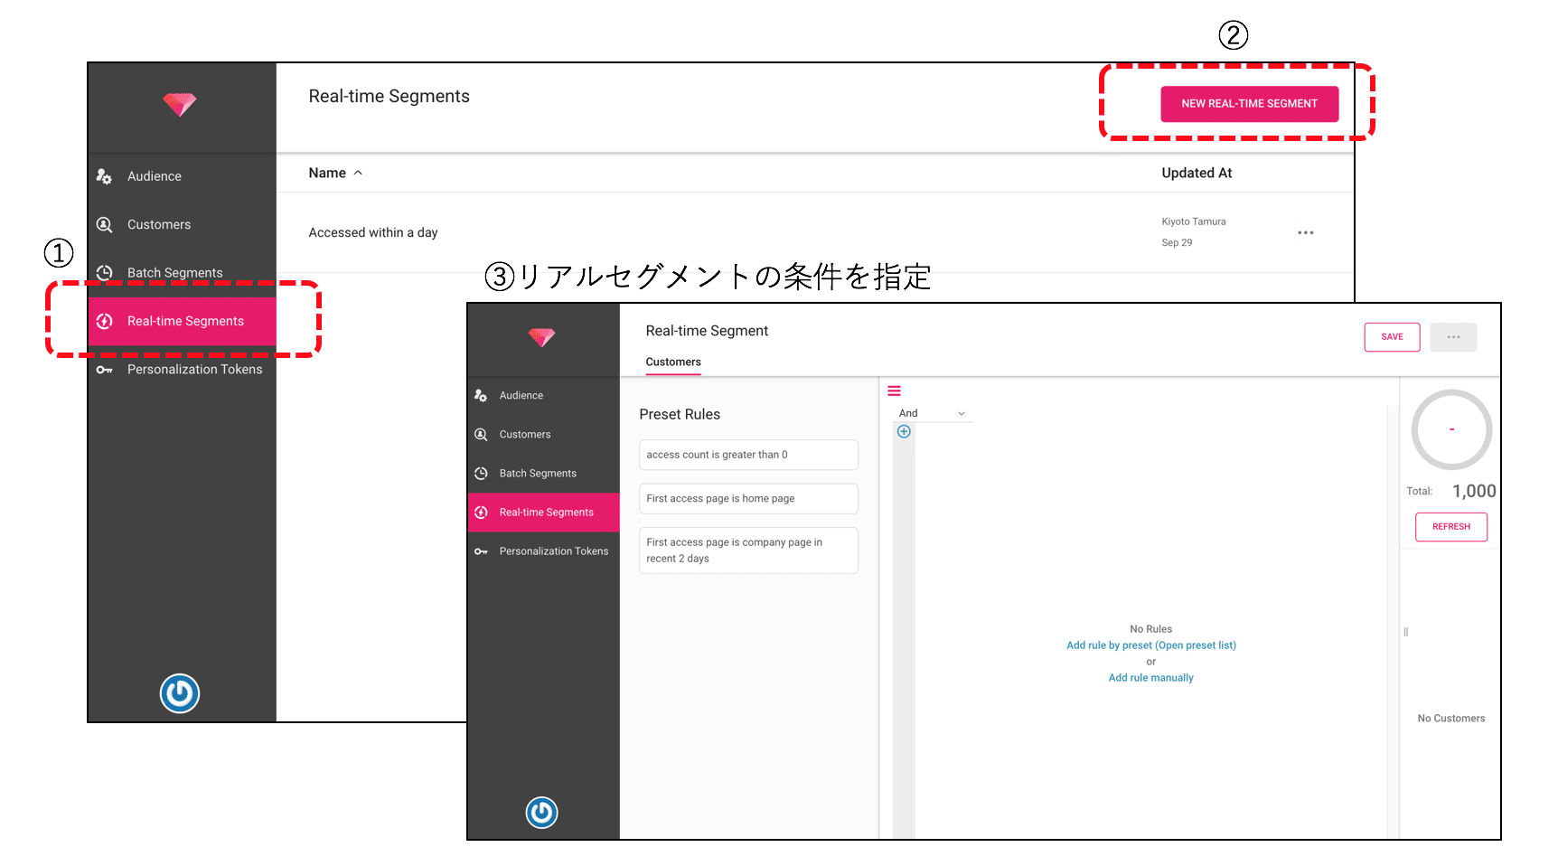
Task: Click Add rule by preset link
Action: click(1150, 645)
